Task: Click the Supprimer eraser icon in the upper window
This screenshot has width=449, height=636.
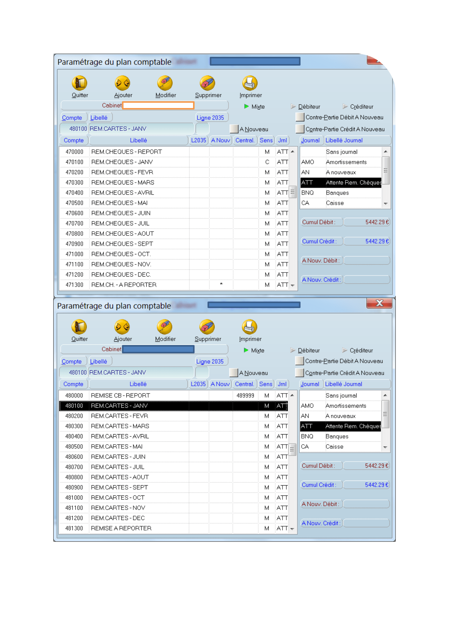Action: [207, 83]
